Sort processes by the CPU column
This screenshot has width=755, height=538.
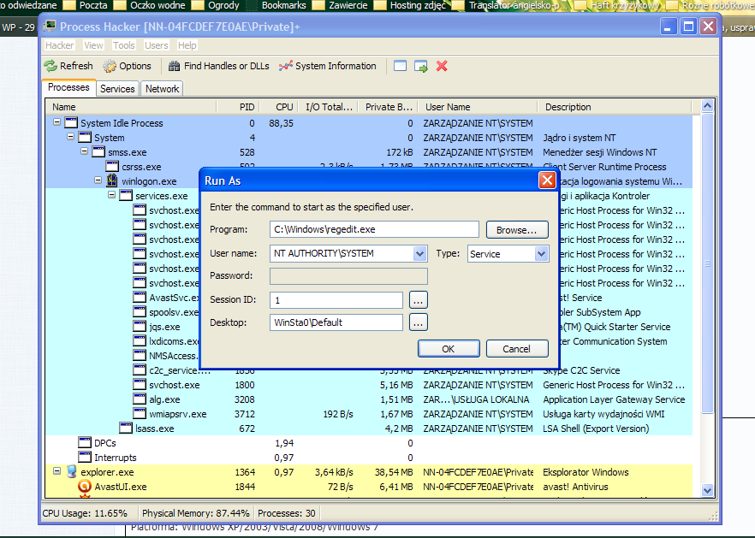coord(279,107)
